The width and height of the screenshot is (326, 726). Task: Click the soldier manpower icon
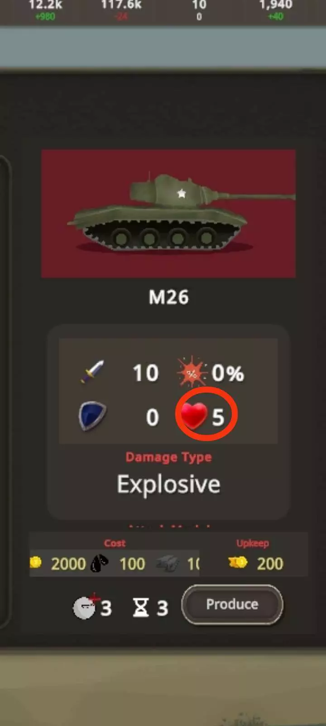(x=86, y=606)
